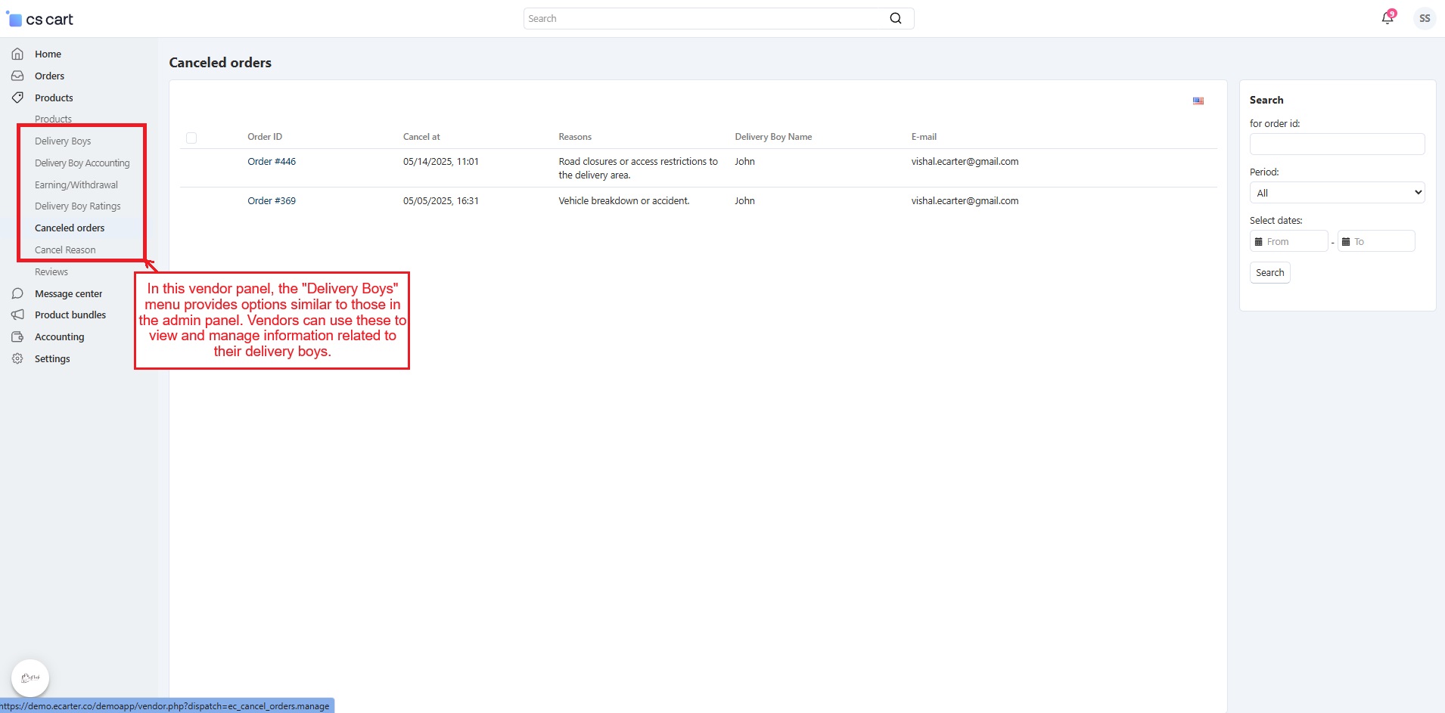The width and height of the screenshot is (1445, 713).
Task: Click the language flag icon
Action: (x=1198, y=101)
